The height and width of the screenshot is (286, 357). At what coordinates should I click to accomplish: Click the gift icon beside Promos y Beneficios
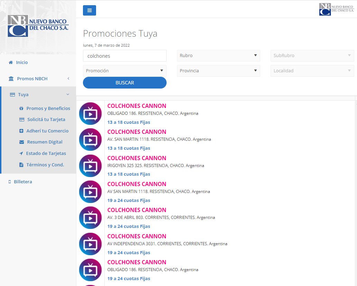tap(21, 109)
